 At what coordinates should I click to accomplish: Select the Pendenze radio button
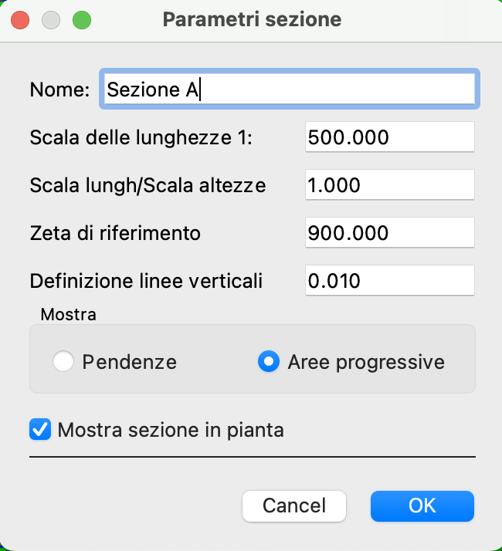pyautogui.click(x=63, y=361)
